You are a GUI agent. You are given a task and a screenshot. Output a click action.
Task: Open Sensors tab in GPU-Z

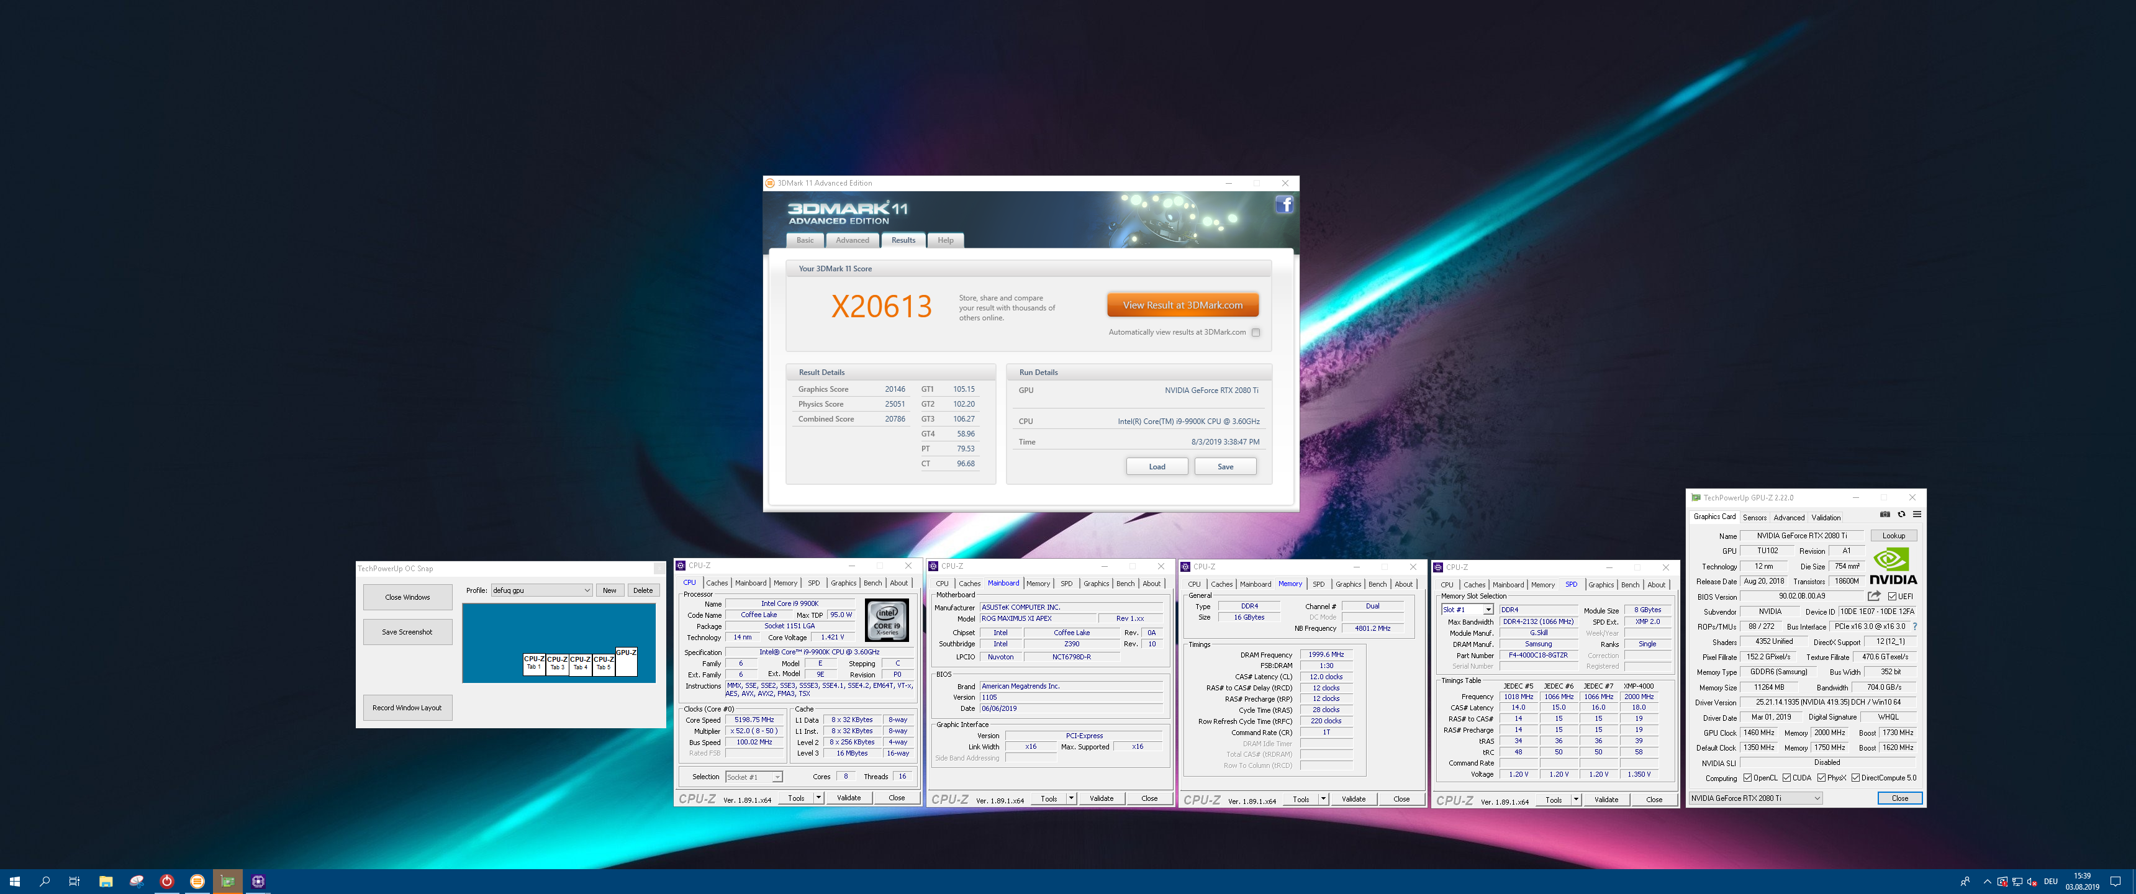point(1755,518)
